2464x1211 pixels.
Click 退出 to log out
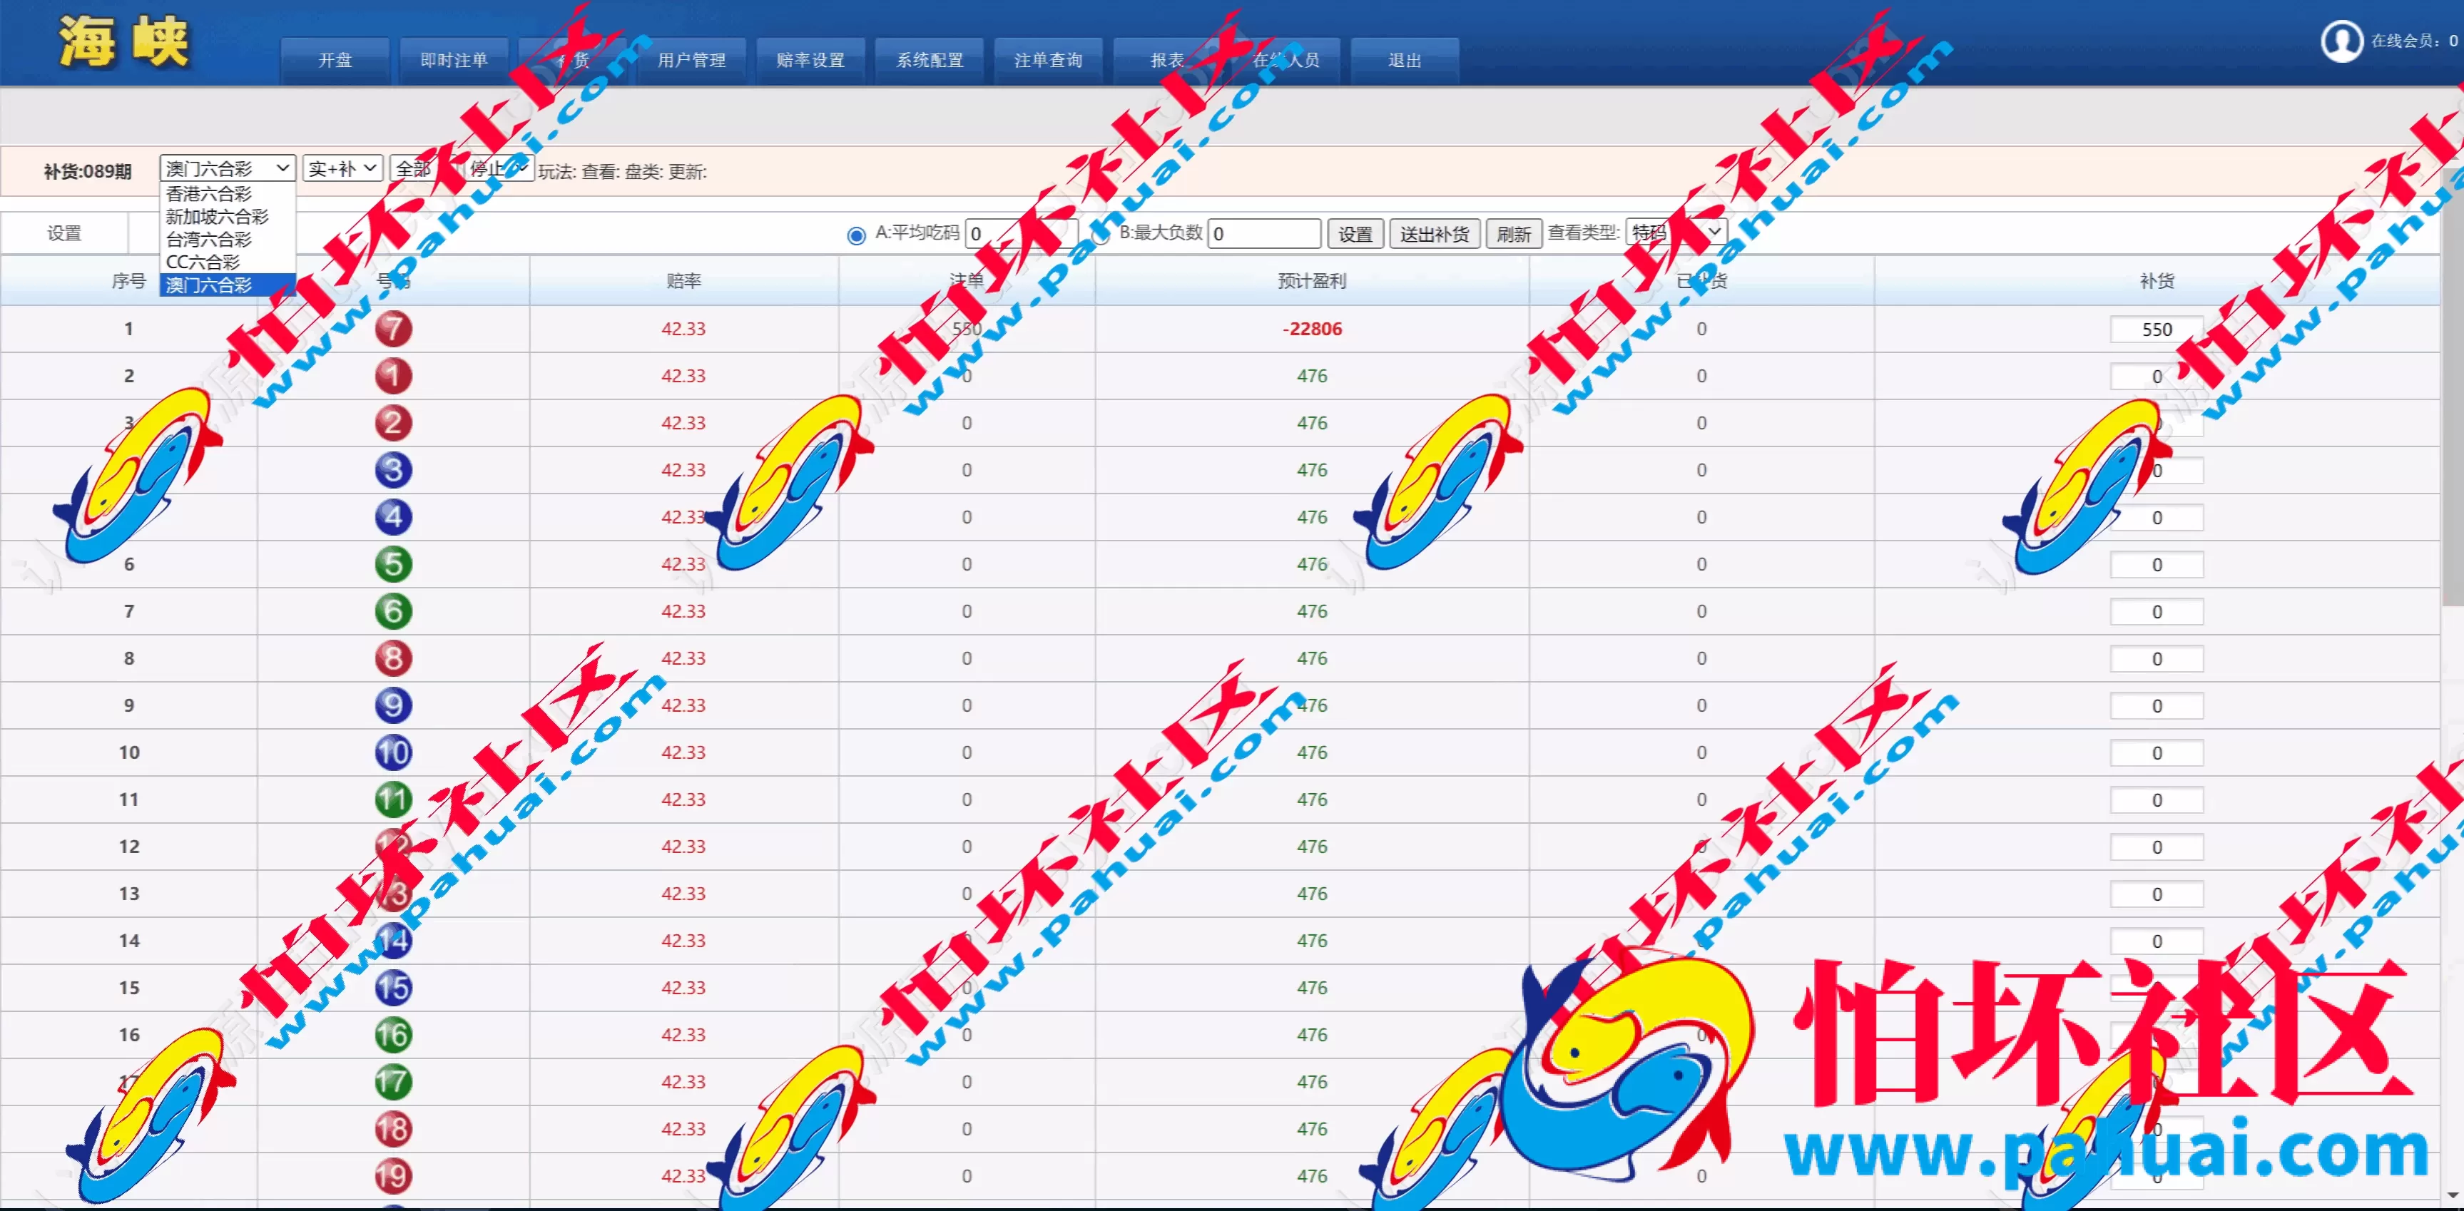pos(1405,61)
